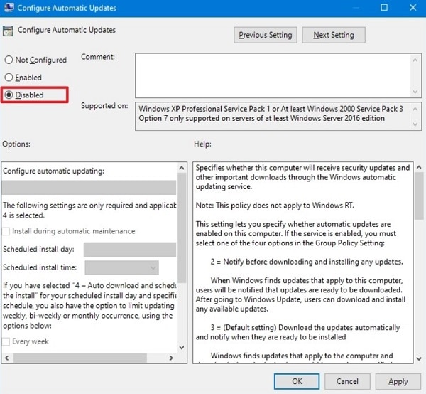Image resolution: width=426 pixels, height=394 pixels.
Task: Click Options pane scroll down arrow
Action: tap(182, 348)
